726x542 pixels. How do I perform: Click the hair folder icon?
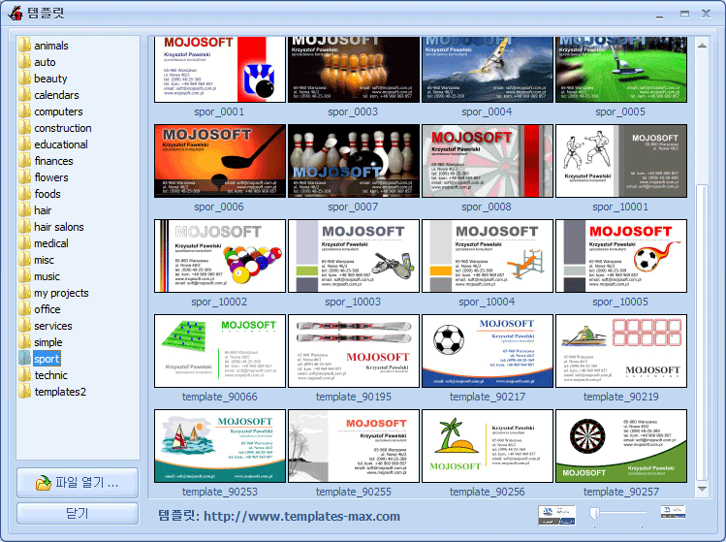coord(24,210)
